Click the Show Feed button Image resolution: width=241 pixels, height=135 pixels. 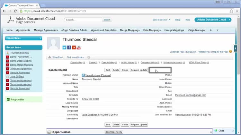pyautogui.click(x=56, y=57)
